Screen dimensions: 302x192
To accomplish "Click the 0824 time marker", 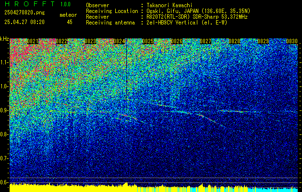I will [x=119, y=41].
